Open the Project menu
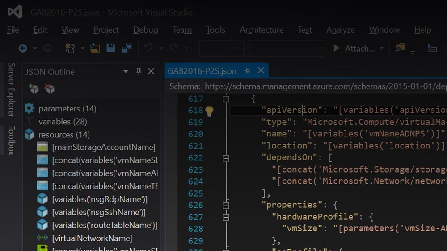447x251 pixels. [106, 29]
